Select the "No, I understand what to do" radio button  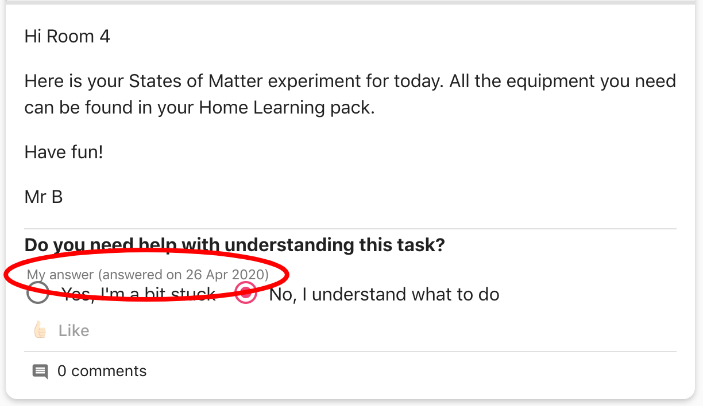[246, 294]
